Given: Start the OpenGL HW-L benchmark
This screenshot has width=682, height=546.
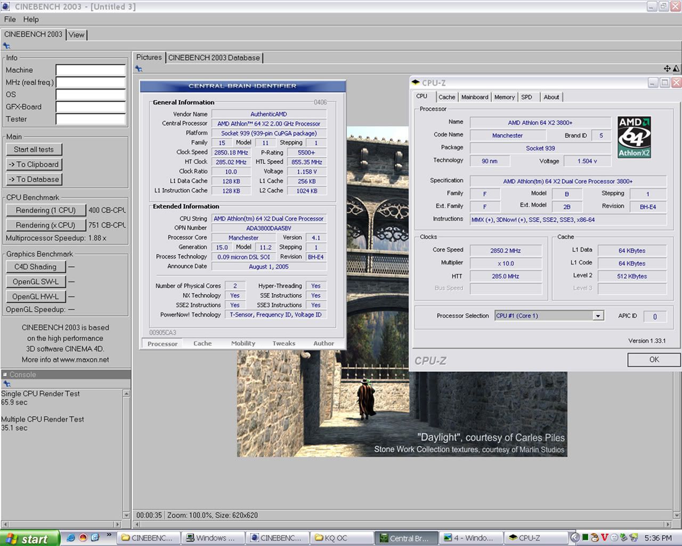Looking at the screenshot, I should (35, 296).
